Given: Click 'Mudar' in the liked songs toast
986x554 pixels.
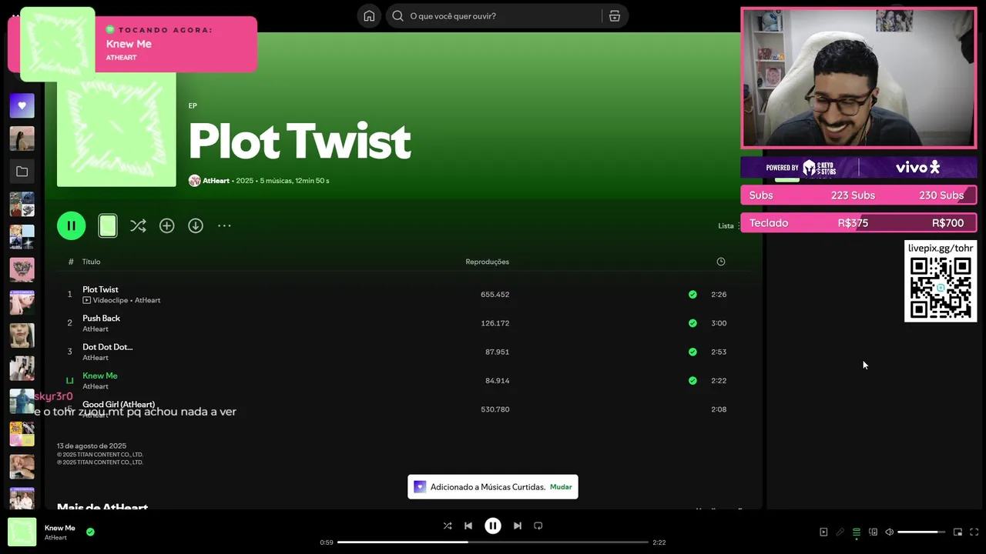Looking at the screenshot, I should click(x=561, y=487).
